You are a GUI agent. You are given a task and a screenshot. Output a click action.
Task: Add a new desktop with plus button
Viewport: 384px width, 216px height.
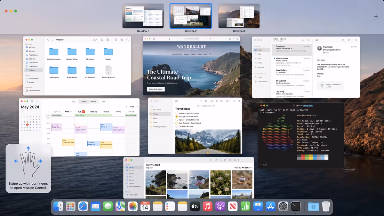point(376,16)
